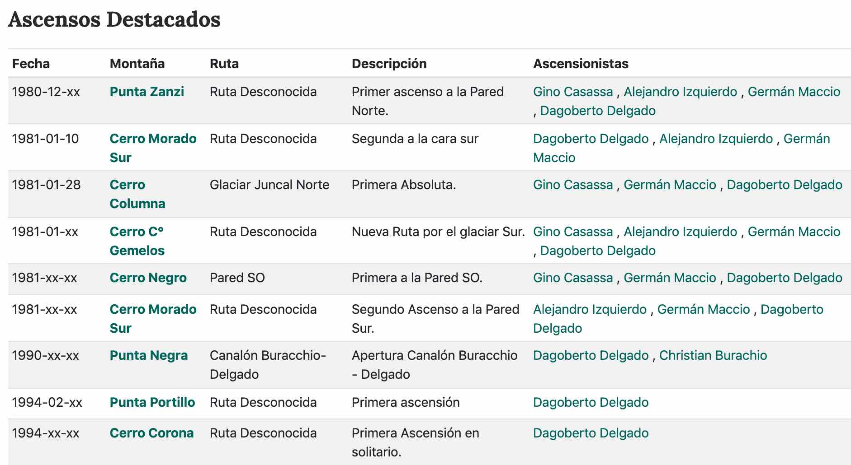Click Dagoberto Delgado in the Punta Portillo row
The image size is (851, 465).
pyautogui.click(x=591, y=402)
